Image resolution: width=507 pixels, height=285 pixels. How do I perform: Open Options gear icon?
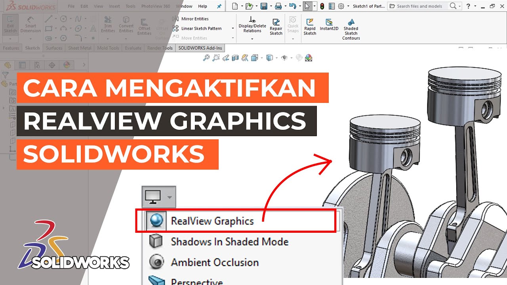point(341,6)
